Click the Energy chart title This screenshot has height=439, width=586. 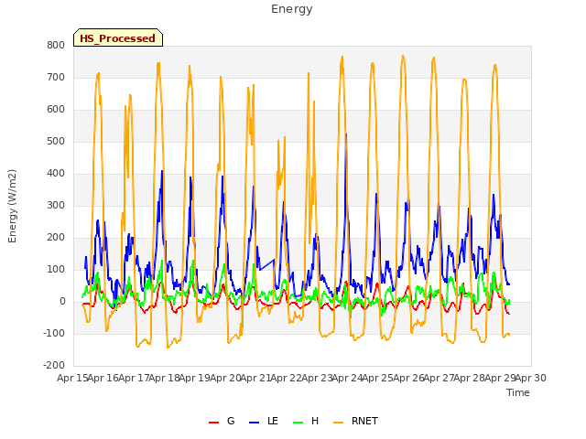(x=291, y=9)
